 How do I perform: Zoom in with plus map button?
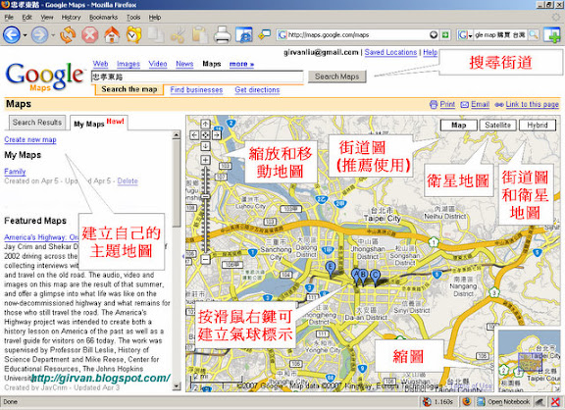(205, 160)
